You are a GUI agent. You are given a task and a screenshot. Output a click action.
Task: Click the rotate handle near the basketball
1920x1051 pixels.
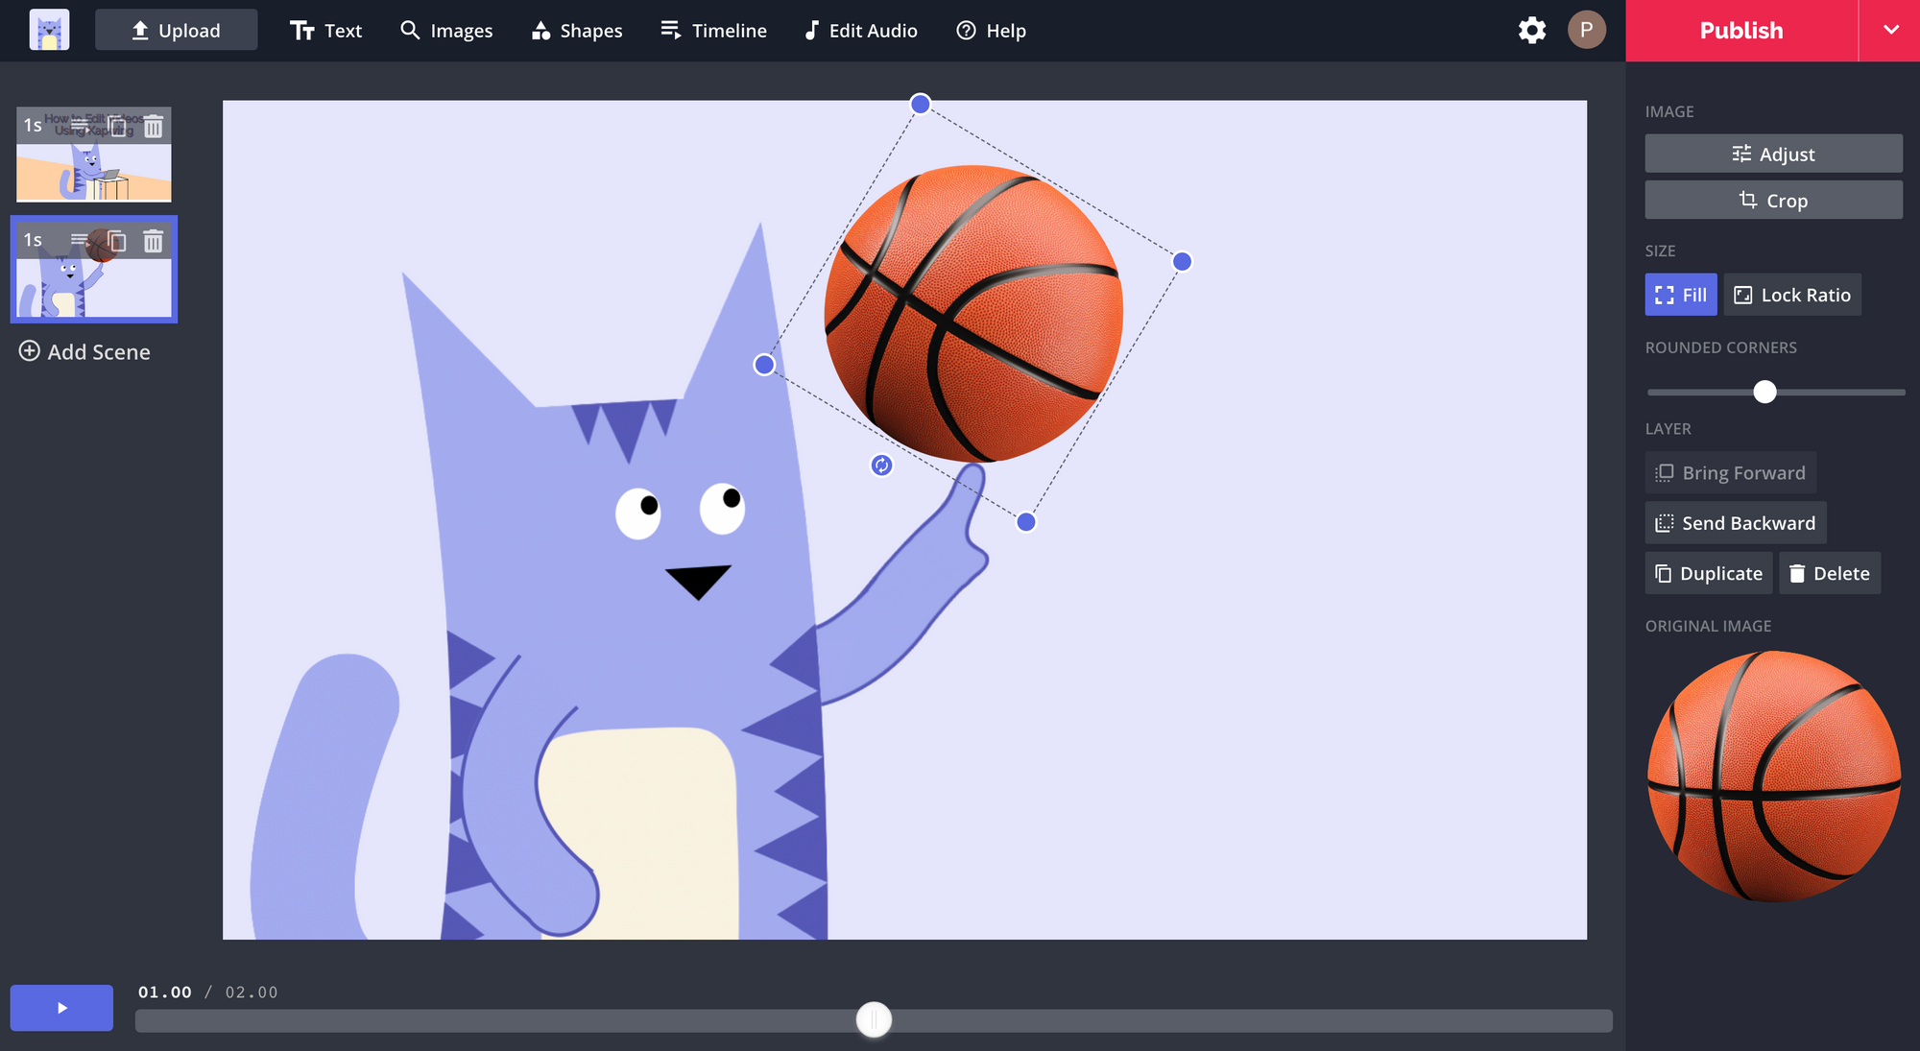tap(881, 466)
